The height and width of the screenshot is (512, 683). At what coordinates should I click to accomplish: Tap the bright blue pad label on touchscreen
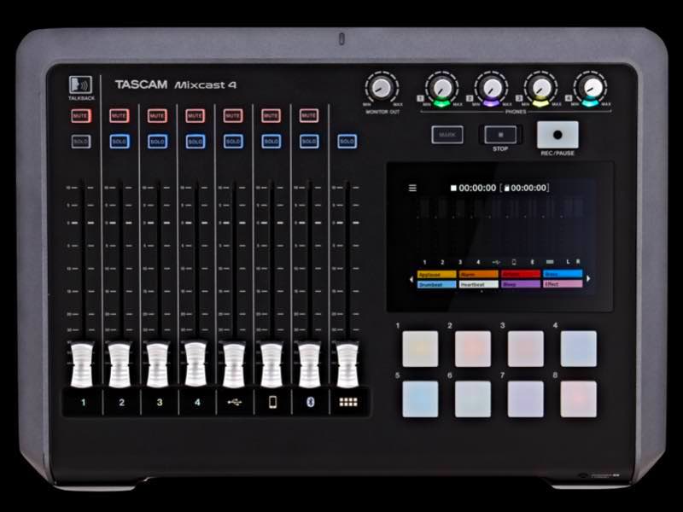[x=563, y=274]
